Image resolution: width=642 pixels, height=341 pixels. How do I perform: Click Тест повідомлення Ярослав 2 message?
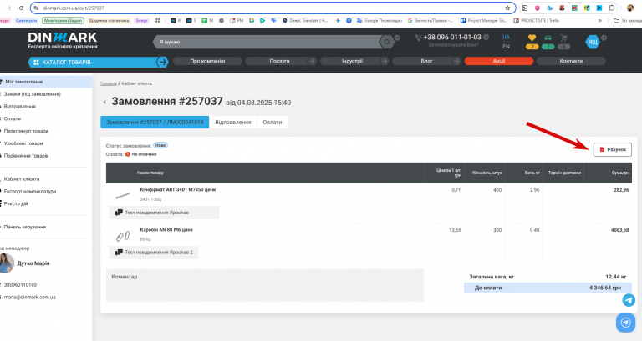click(154, 253)
